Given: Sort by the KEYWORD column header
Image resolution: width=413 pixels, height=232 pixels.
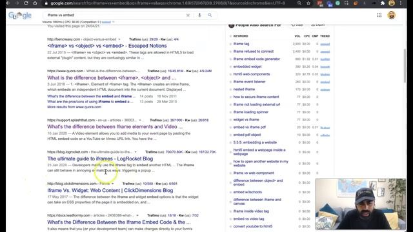Looking at the screenshot, I should pyautogui.click(x=241, y=36).
